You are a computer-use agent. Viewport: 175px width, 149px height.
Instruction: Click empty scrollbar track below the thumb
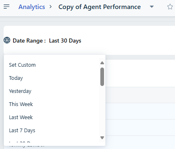pos(102,111)
